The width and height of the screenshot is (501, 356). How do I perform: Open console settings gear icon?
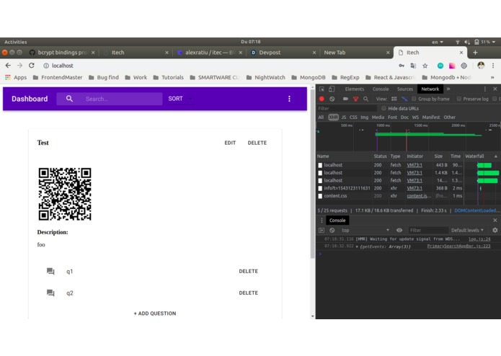click(495, 230)
